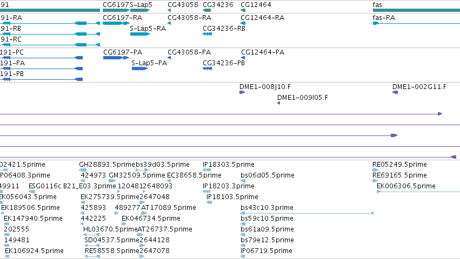Select ESG0116c.B21_E03.3prime label
This screenshot has height=259, width=460.
click(x=72, y=186)
